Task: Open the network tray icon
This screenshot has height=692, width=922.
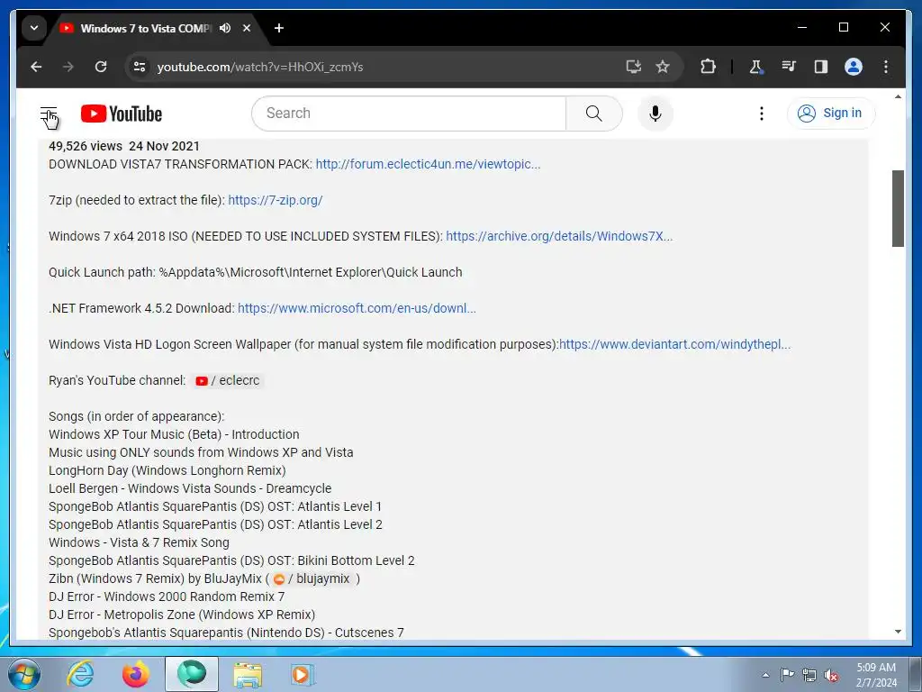Action: (x=809, y=675)
